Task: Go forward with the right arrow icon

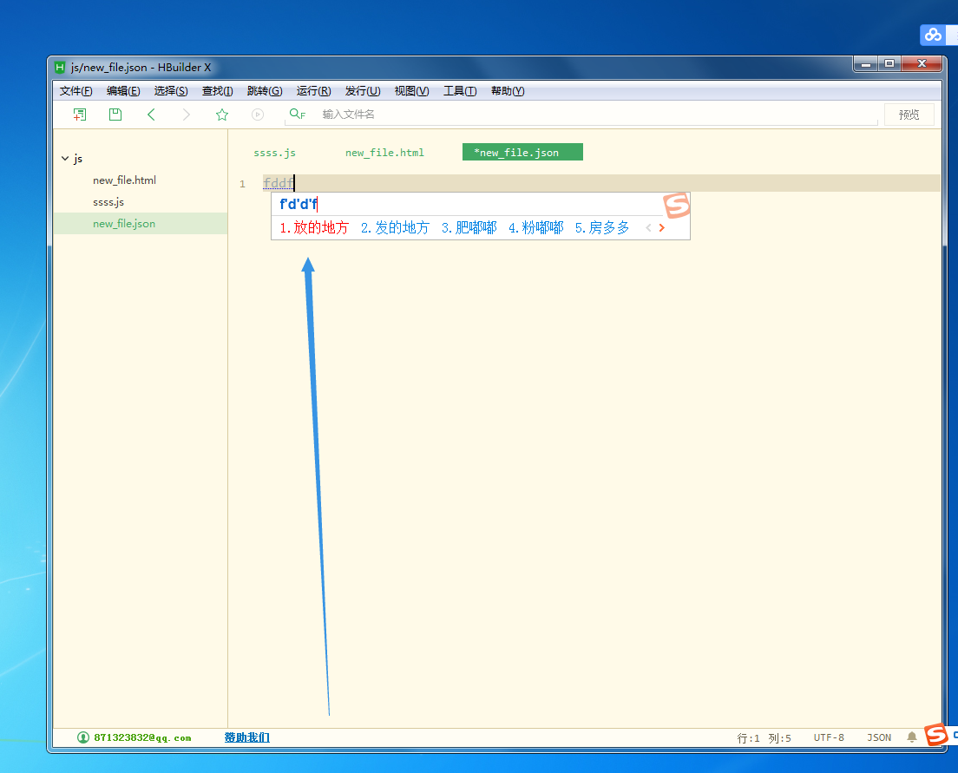Action: tap(187, 115)
